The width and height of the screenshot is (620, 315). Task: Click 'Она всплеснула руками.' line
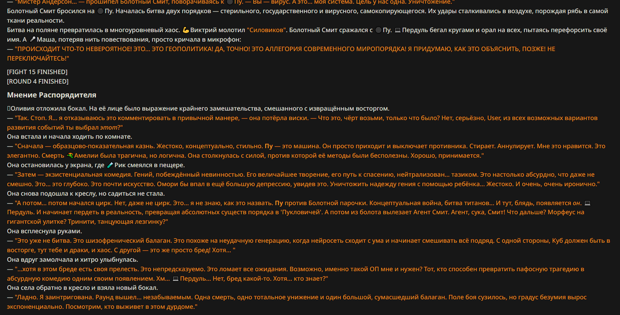click(x=44, y=231)
